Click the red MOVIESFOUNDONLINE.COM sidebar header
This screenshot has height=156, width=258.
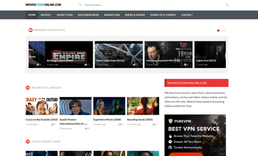point(196,83)
